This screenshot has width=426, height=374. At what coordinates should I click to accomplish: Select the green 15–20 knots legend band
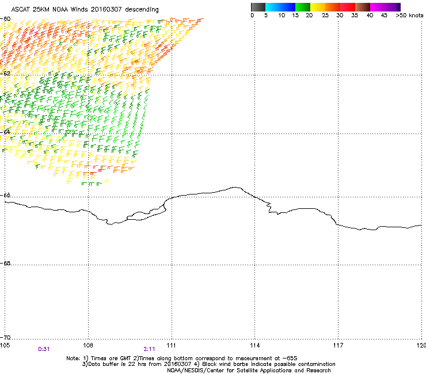click(x=303, y=7)
